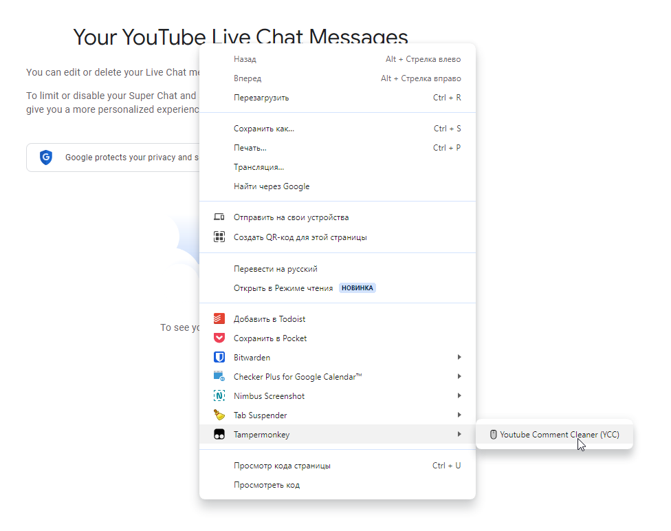Image resolution: width=671 pixels, height=531 pixels.
Task: Choose Вперед from the context menu
Action: point(337,78)
